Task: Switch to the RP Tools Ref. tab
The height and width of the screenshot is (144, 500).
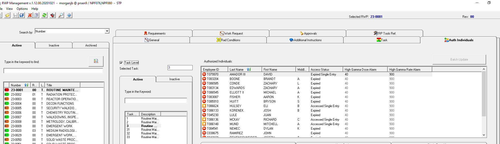Action: pos(384,33)
